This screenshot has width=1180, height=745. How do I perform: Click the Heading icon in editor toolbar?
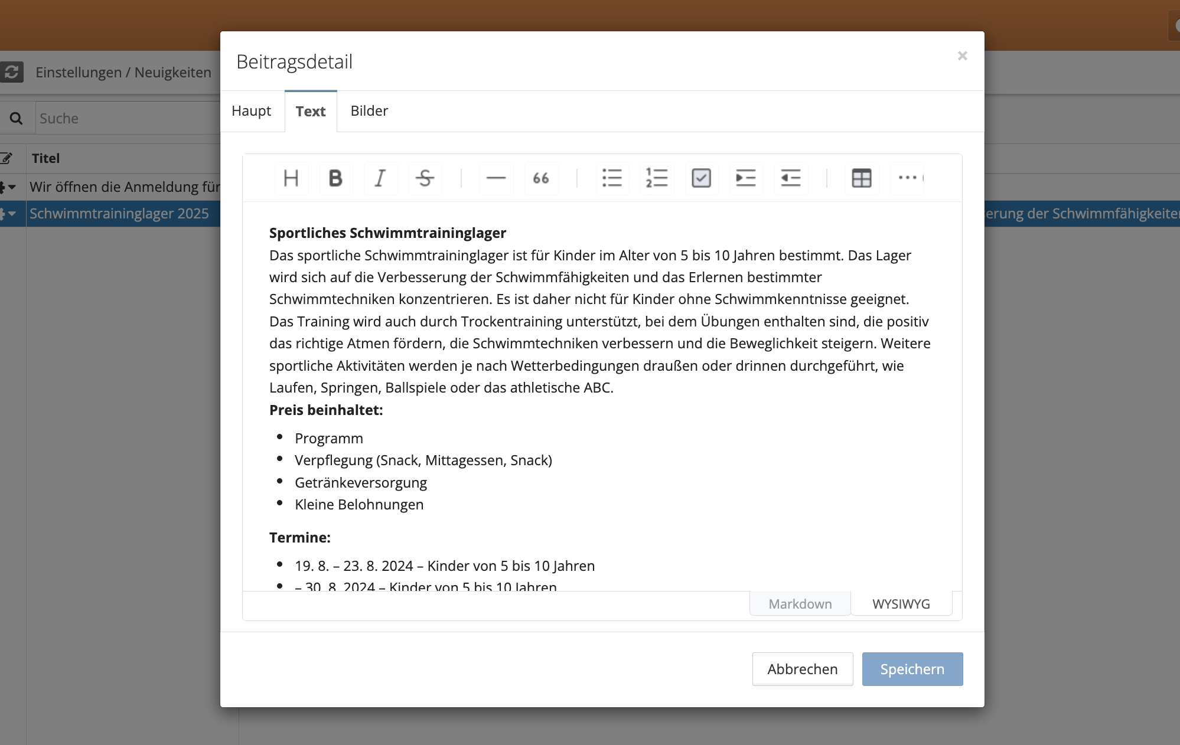coord(291,178)
